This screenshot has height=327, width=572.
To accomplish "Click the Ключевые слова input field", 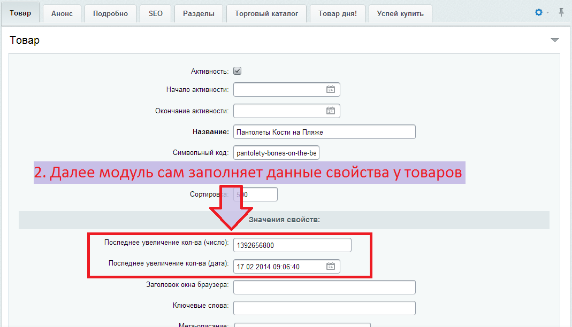I will tap(324, 308).
